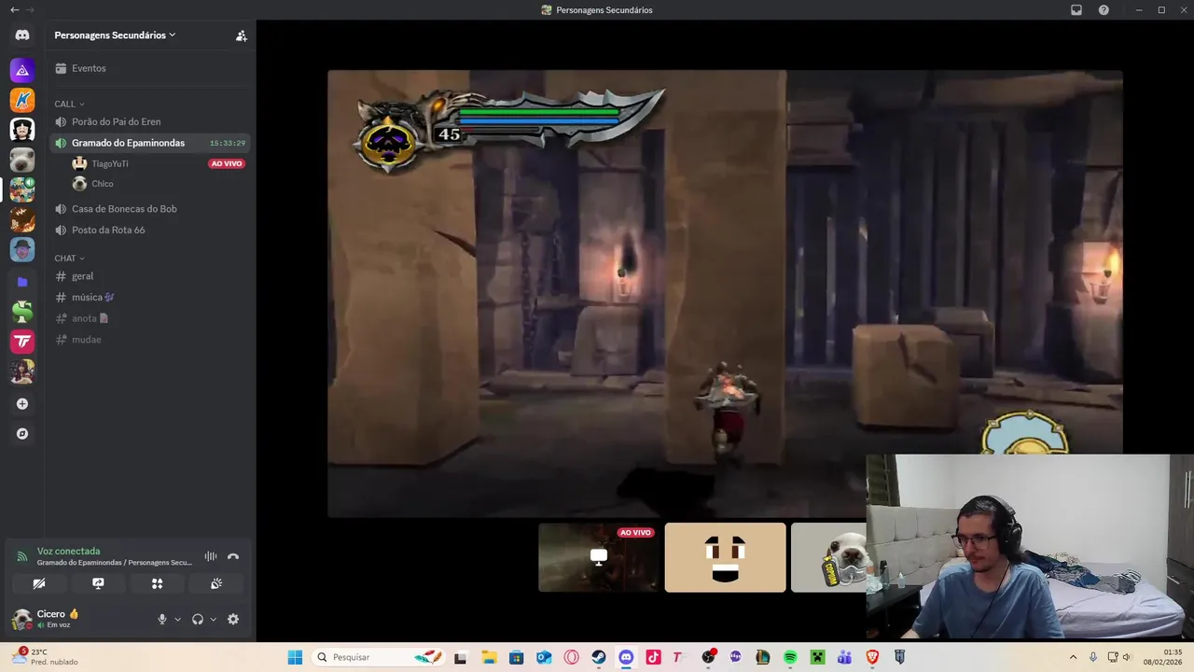Image resolution: width=1194 pixels, height=672 pixels.
Task: Click the taskbar Pesquisar search box
Action: (x=378, y=657)
